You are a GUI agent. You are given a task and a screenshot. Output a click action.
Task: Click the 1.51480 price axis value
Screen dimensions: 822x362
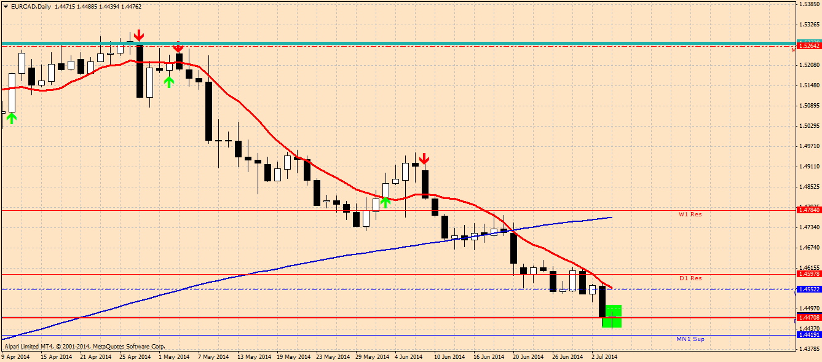(x=808, y=85)
